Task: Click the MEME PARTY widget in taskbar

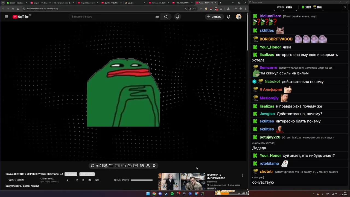Action: point(232,193)
